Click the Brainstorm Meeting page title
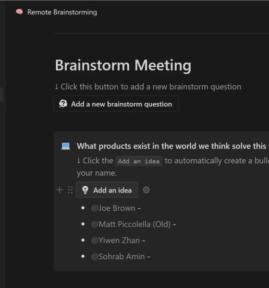269x288 pixels. coord(123,65)
